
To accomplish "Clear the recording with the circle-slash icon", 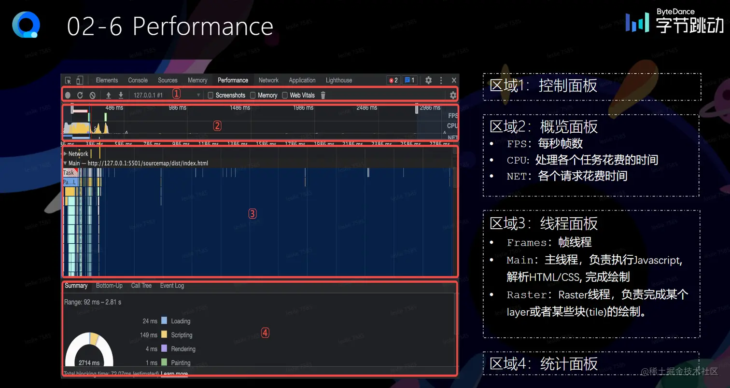I will [92, 96].
